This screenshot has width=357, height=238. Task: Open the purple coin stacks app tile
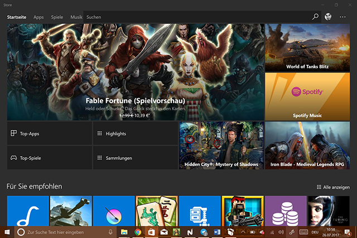click(x=286, y=211)
